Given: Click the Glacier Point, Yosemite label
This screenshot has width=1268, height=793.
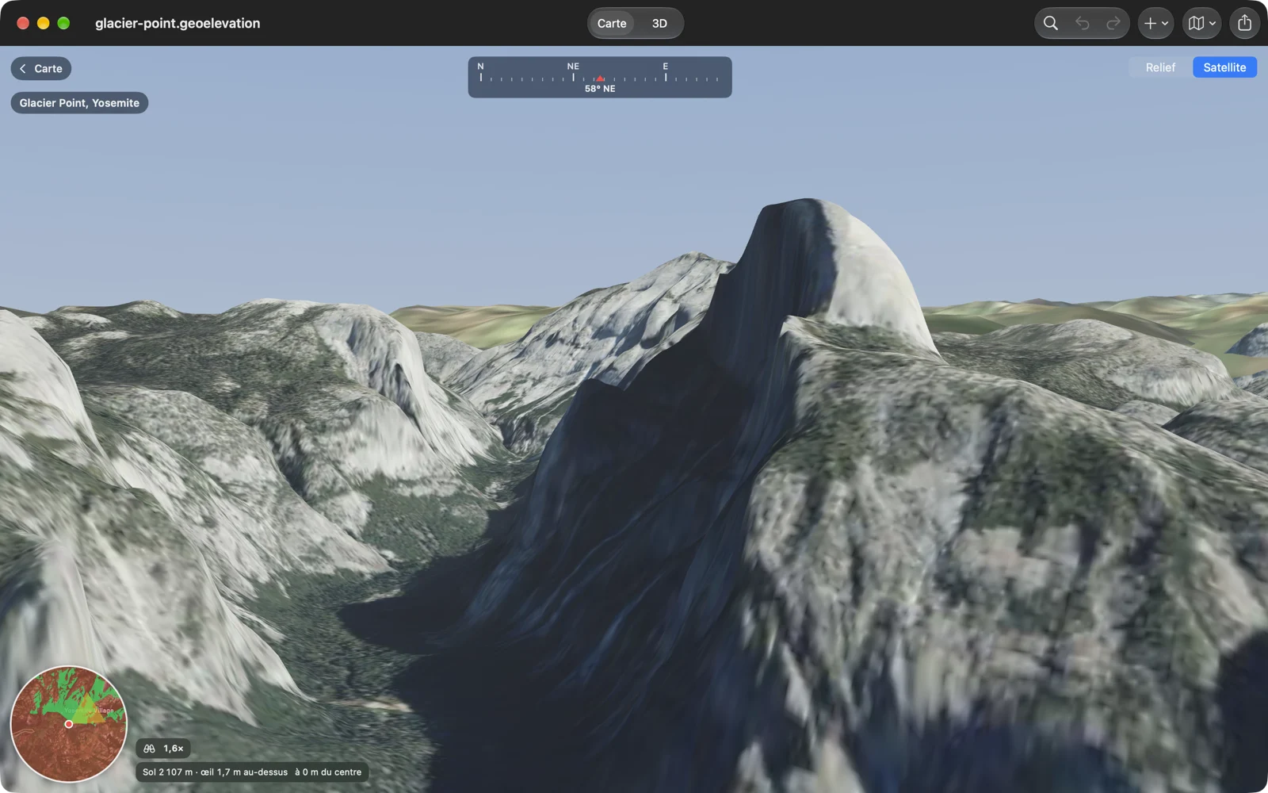Looking at the screenshot, I should 79,103.
